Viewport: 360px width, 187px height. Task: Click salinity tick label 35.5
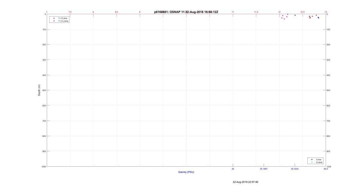click(325, 169)
